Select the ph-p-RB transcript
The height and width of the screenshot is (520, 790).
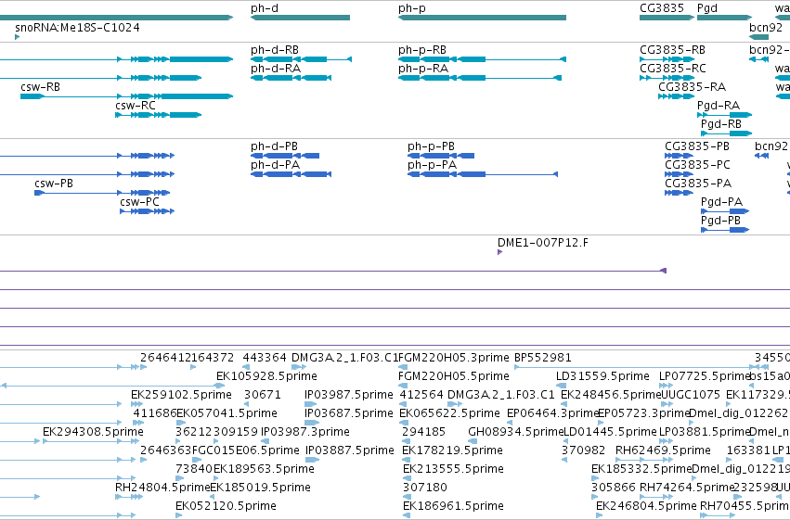coord(482,59)
